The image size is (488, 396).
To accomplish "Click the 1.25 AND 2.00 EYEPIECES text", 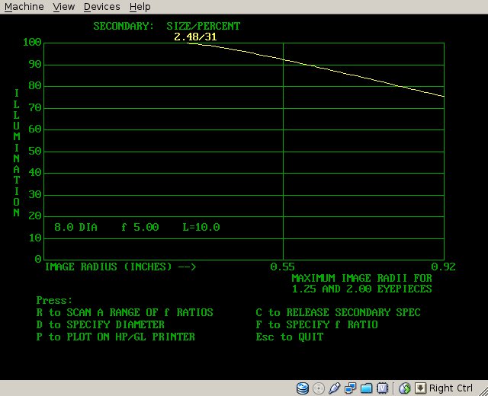I will (x=361, y=289).
